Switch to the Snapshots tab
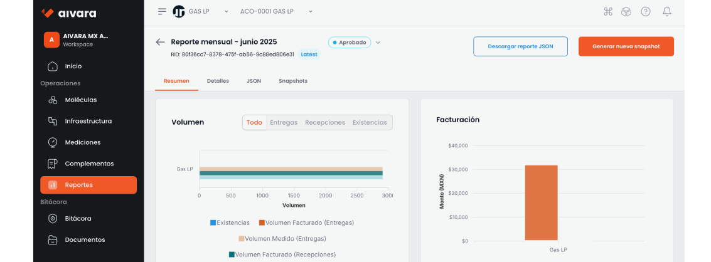The image size is (711, 262). click(x=293, y=81)
